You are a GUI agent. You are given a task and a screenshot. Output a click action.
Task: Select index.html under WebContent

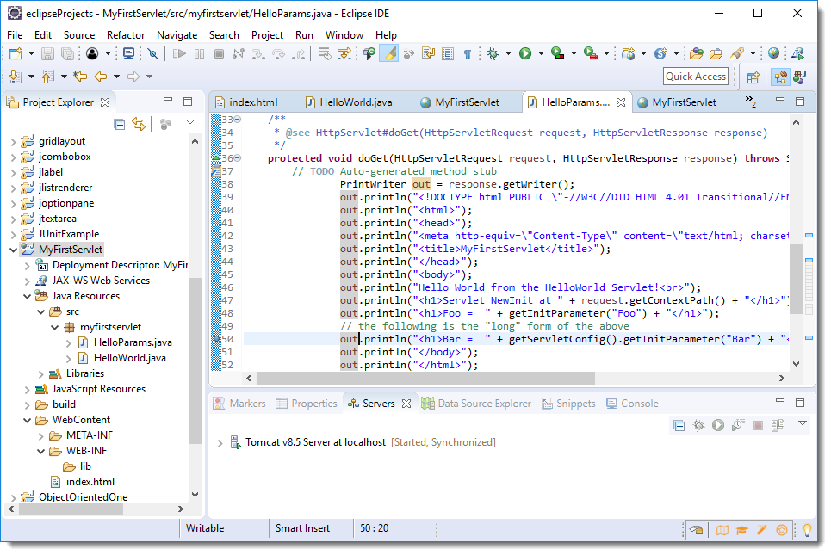pyautogui.click(x=90, y=482)
